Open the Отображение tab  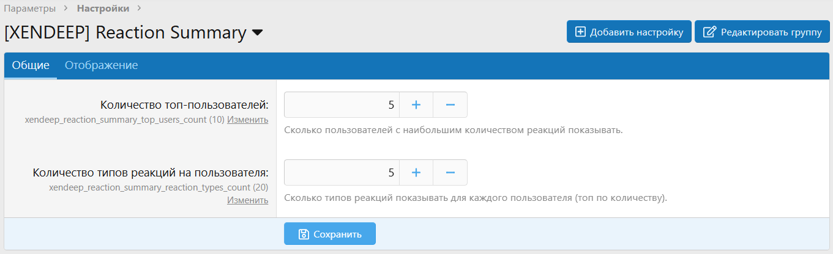point(101,65)
